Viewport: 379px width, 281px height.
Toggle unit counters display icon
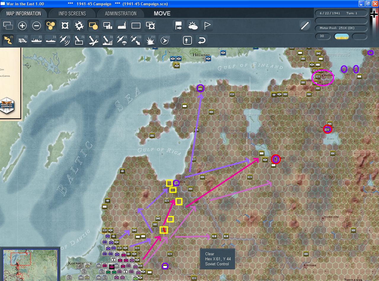click(8, 26)
